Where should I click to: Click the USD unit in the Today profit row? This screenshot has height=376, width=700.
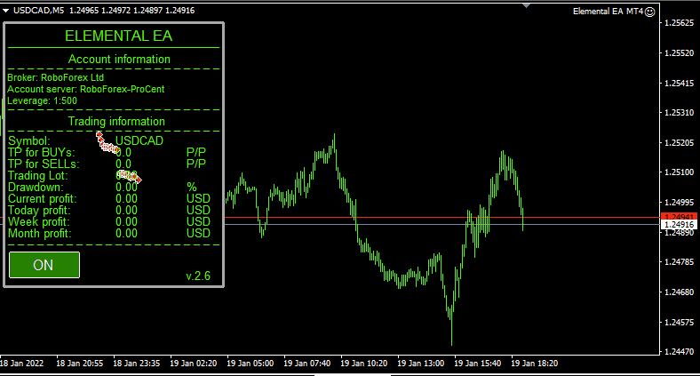pyautogui.click(x=198, y=211)
